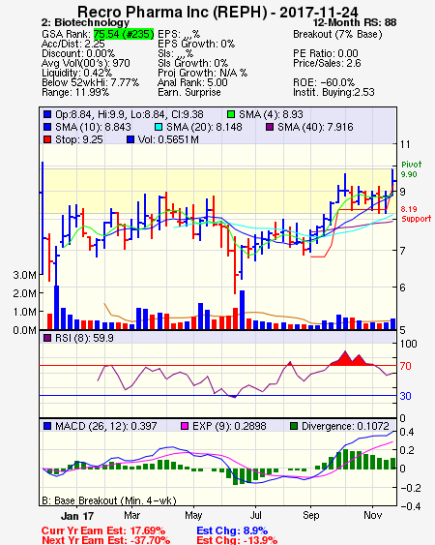Viewport: 435px width, 545px height.
Task: Click the blue SMA (10) legend swatch
Action: (47, 127)
